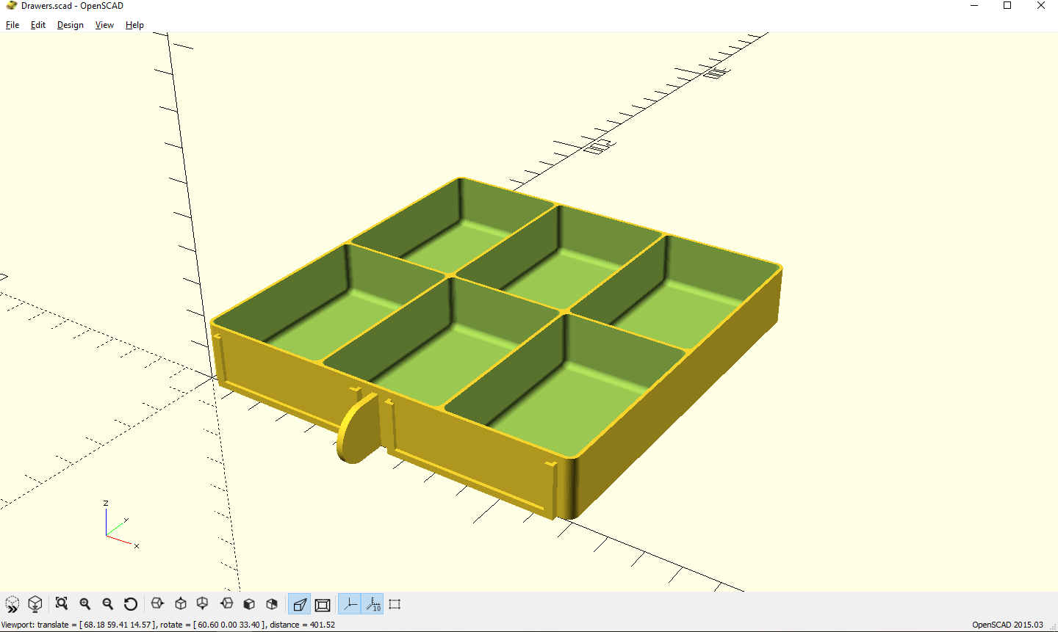This screenshot has height=632, width=1058.
Task: Click the Viewport translate/rotate status text
Action: pos(168,625)
